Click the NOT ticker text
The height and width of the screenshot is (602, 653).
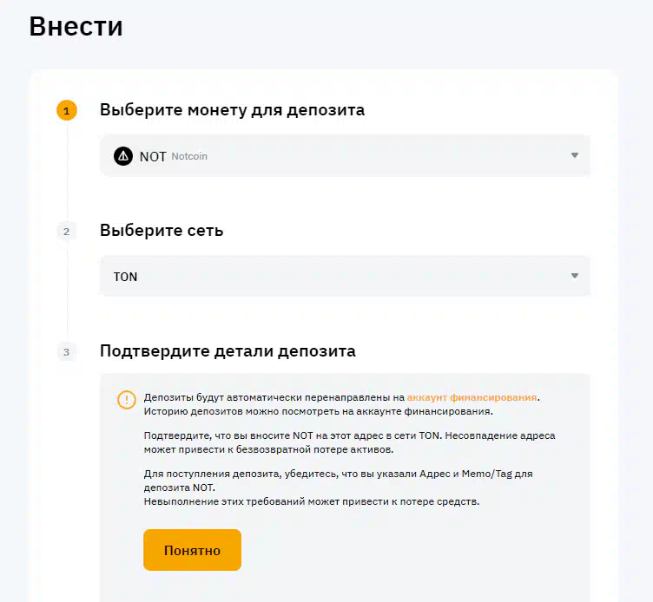[153, 157]
